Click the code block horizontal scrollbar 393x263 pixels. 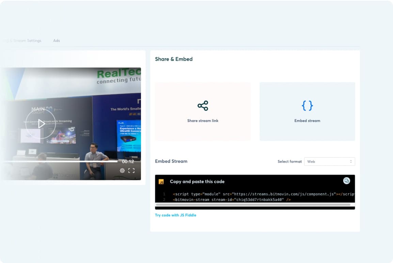[253, 204]
